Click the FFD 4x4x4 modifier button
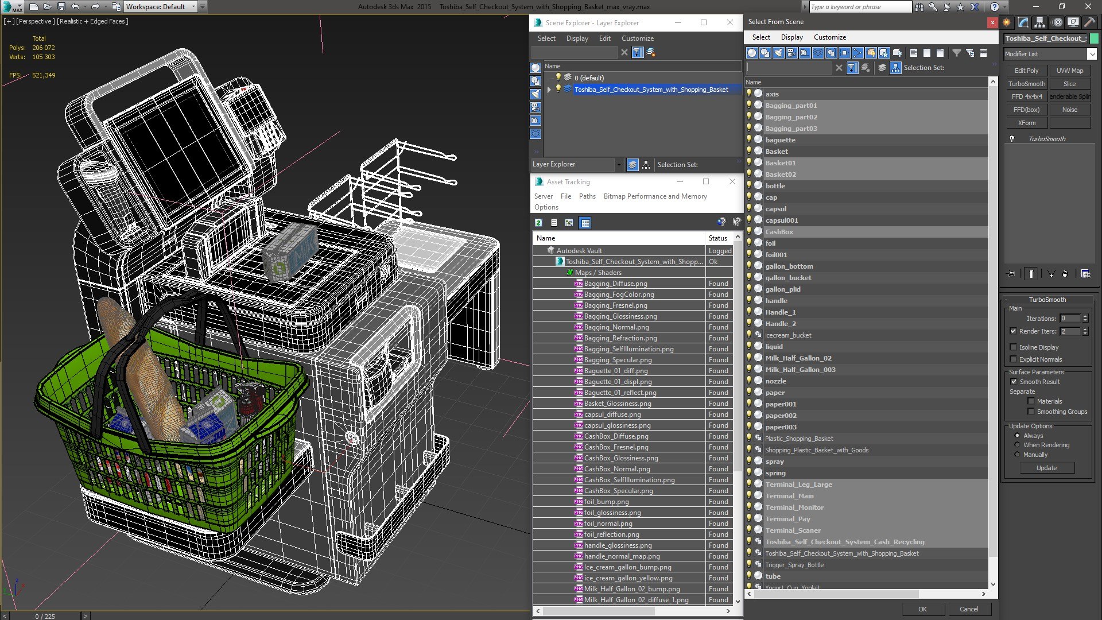Screen dimensions: 1102x620 [1026, 96]
